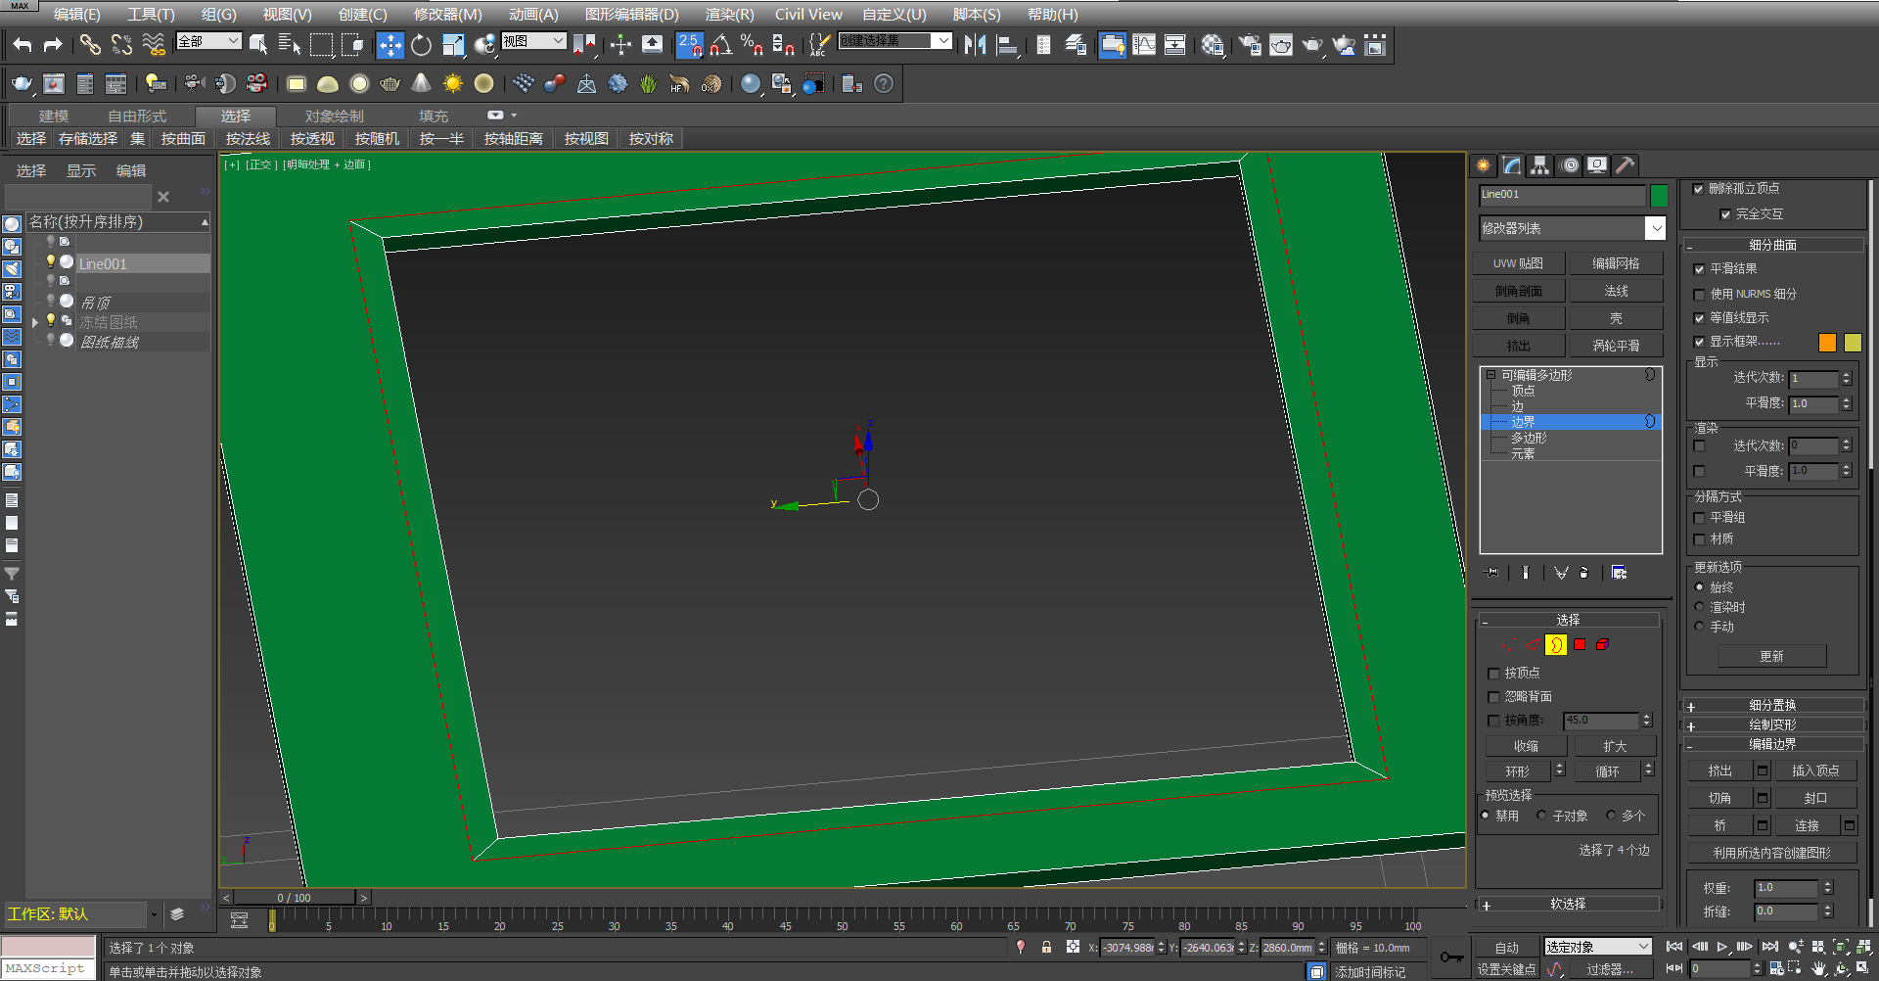
Task: Switch to the 自由形式 ribbon tab
Action: click(137, 116)
